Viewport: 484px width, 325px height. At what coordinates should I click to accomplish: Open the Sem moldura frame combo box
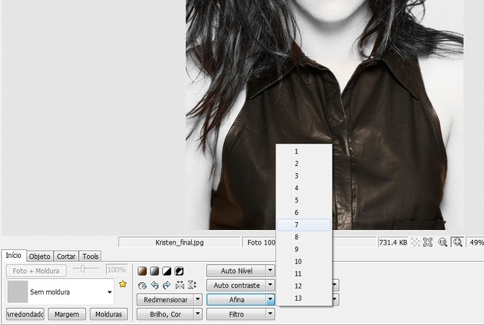[x=61, y=292]
